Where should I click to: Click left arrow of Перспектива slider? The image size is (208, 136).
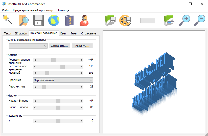[35, 87]
